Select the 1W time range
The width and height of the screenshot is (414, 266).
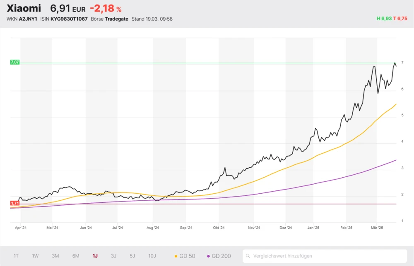pyautogui.click(x=35, y=256)
